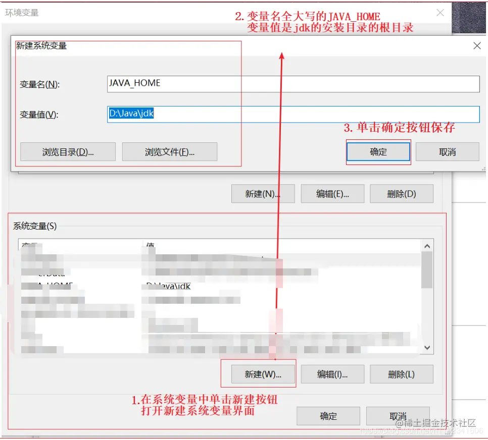Click the 删除(D) button
This screenshot has width=488, height=440.
coord(402,193)
